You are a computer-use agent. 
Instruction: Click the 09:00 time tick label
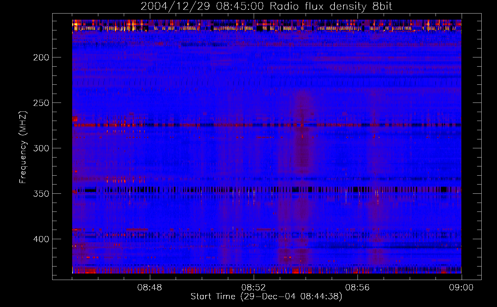pyautogui.click(x=461, y=288)
